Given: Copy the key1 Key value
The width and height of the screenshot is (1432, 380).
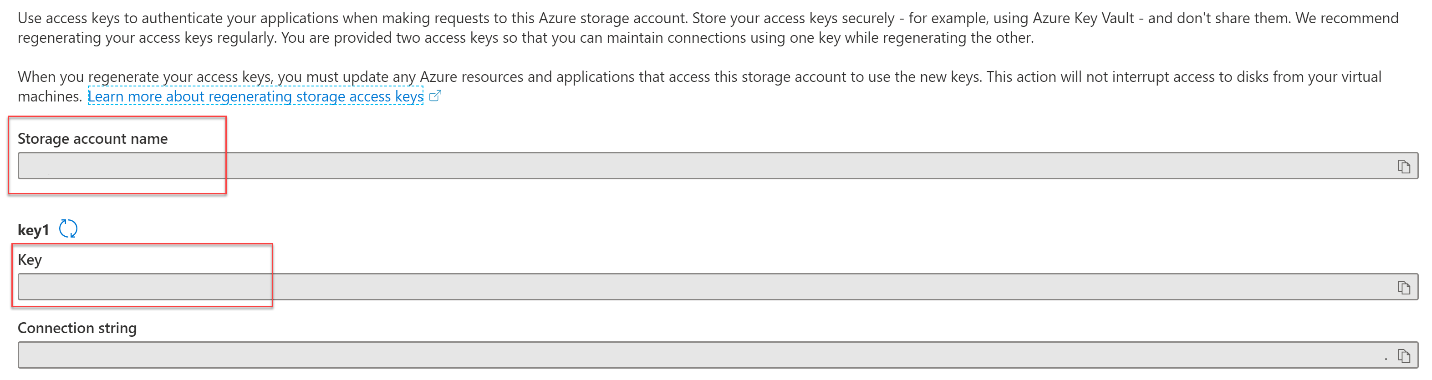Looking at the screenshot, I should [1404, 287].
